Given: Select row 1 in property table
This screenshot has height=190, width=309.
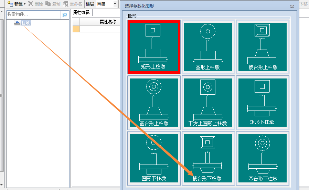Looking at the screenshot, I should [x=76, y=29].
